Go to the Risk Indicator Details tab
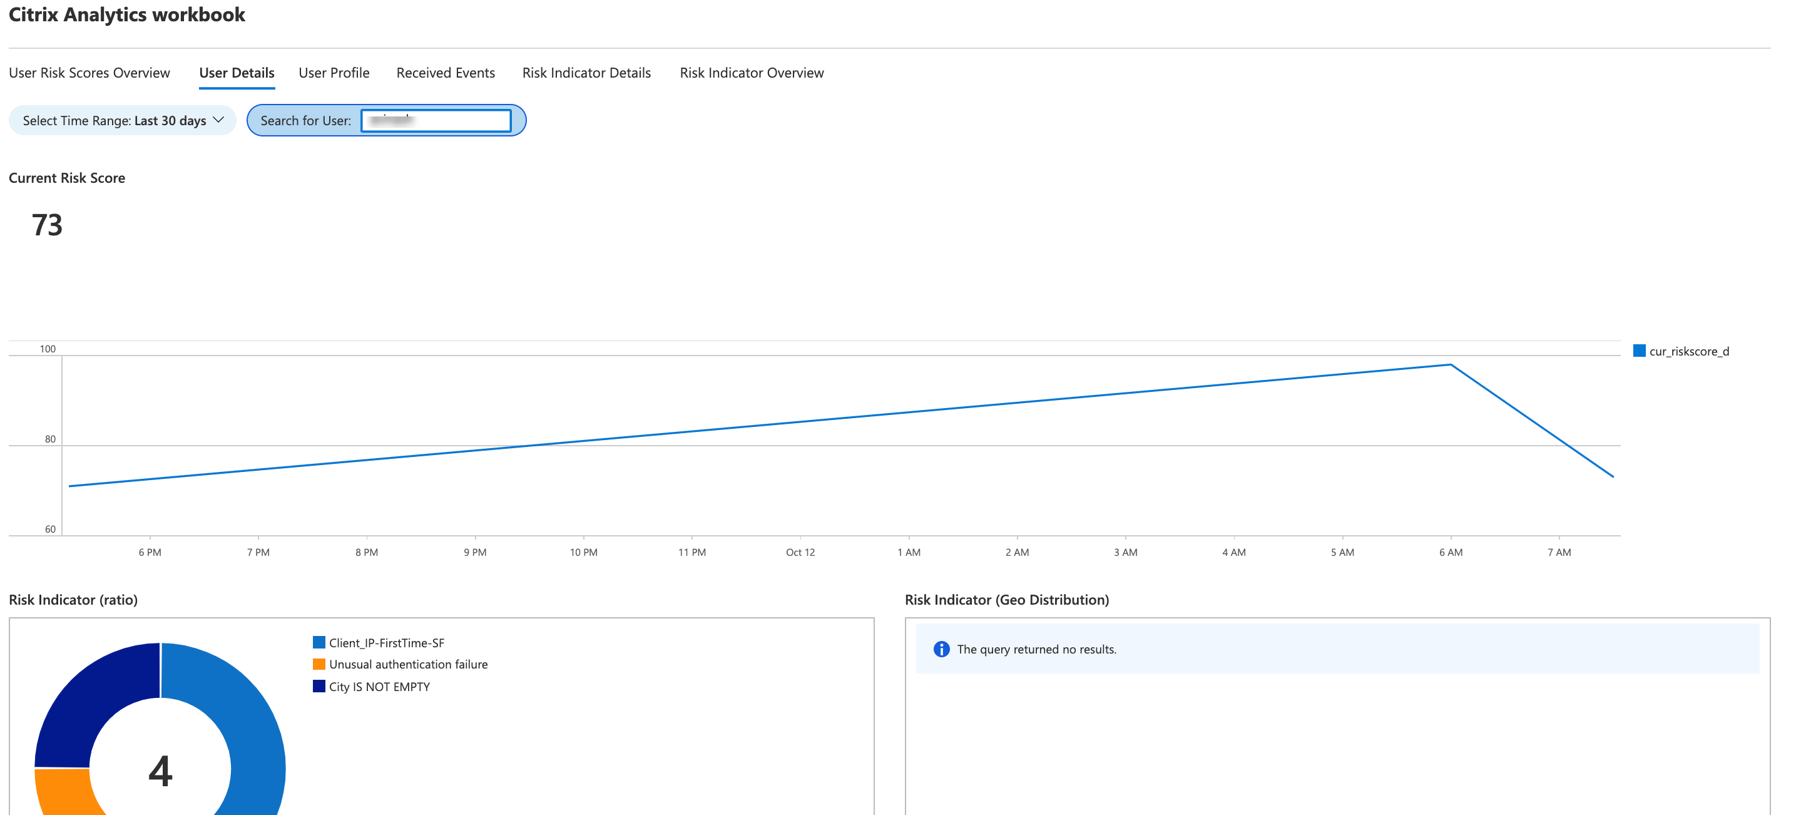This screenshot has height=815, width=1796. [586, 73]
